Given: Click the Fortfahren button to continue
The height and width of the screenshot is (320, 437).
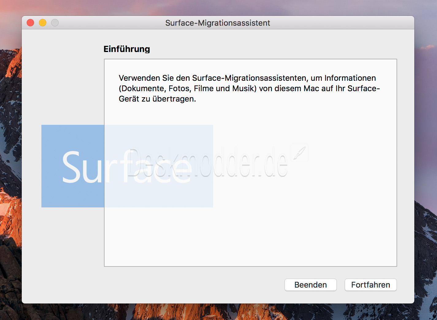Looking at the screenshot, I should pyautogui.click(x=370, y=285).
